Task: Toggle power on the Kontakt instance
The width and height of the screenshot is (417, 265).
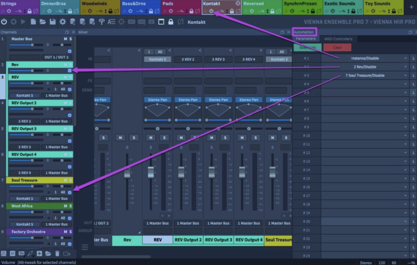Action: coord(211,11)
